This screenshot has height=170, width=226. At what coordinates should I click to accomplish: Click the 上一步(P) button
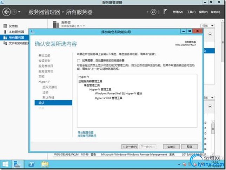[x=130, y=147]
